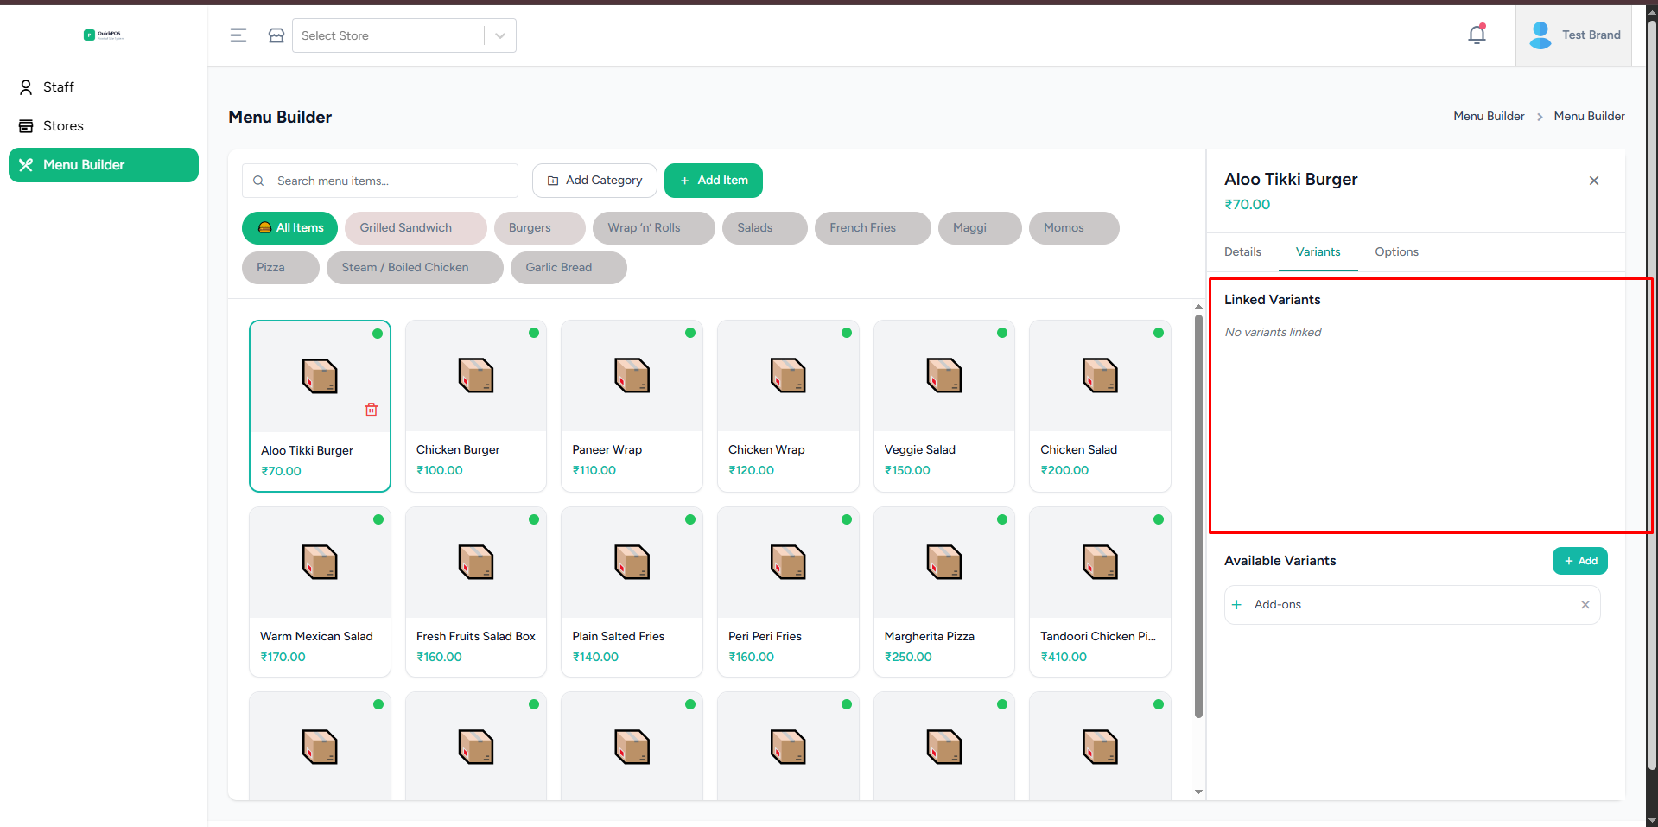1658x827 pixels.
Task: Toggle the green status dot on Paneer Wrap
Action: pyautogui.click(x=689, y=333)
